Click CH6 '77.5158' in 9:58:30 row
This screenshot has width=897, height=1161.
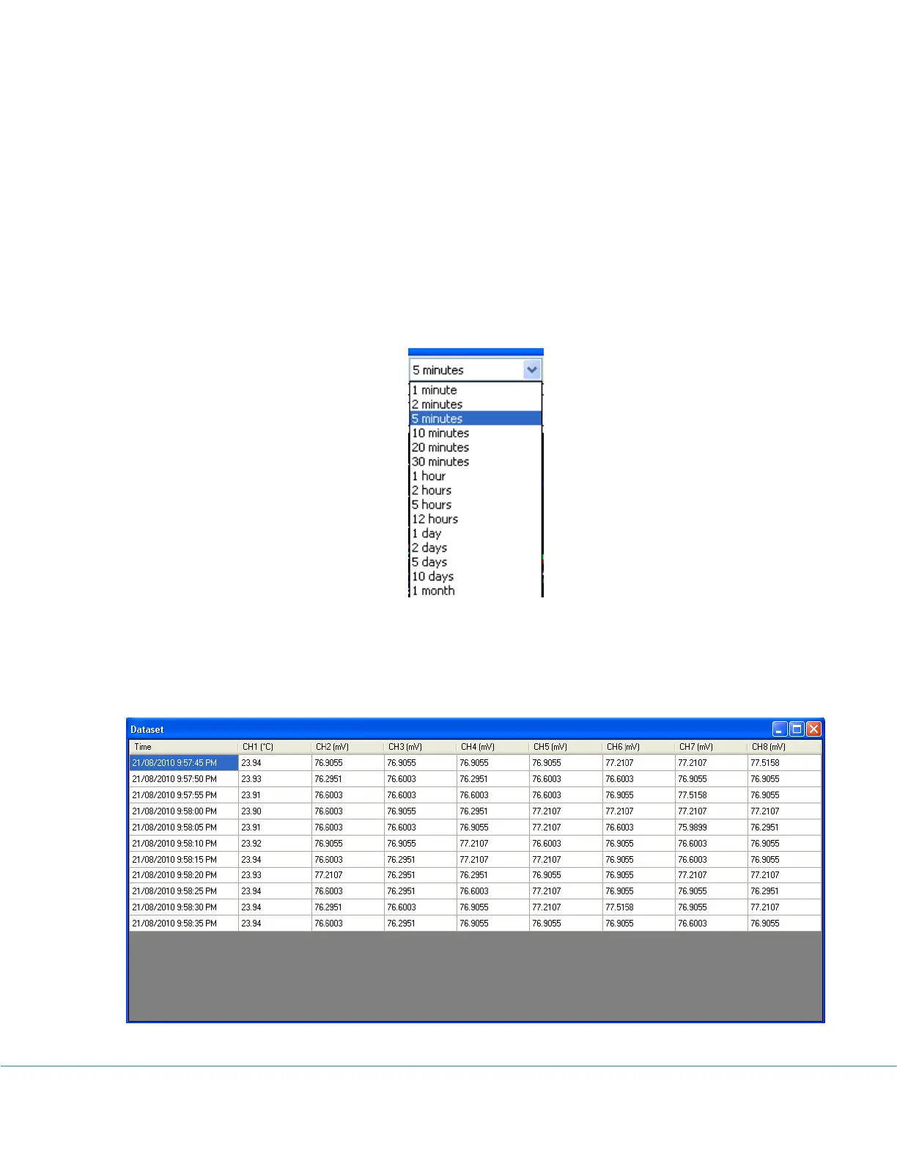coord(638,907)
